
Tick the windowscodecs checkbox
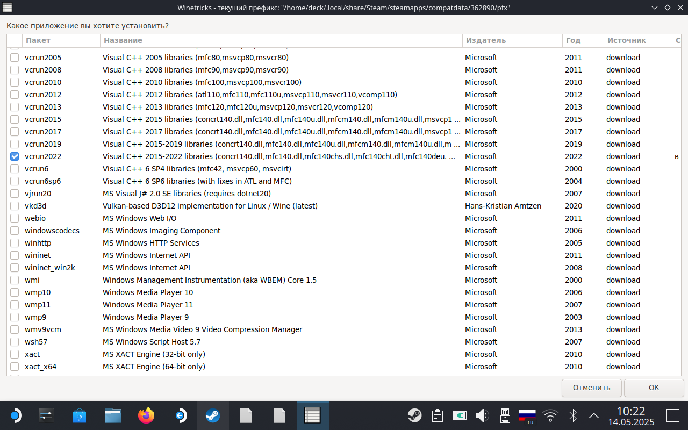pos(15,231)
